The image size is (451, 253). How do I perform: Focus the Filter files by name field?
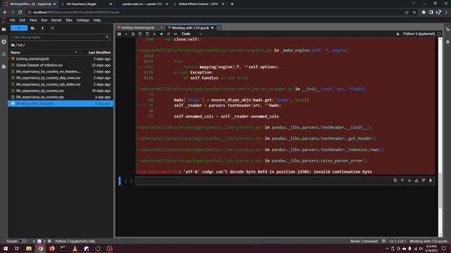61,37
